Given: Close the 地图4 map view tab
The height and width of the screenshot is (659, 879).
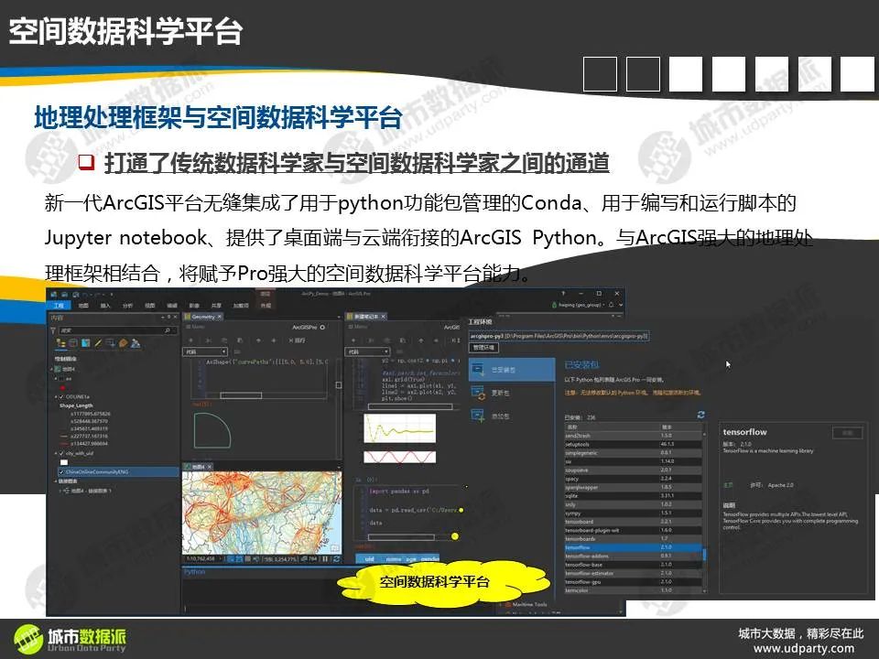Looking at the screenshot, I should point(210,466).
